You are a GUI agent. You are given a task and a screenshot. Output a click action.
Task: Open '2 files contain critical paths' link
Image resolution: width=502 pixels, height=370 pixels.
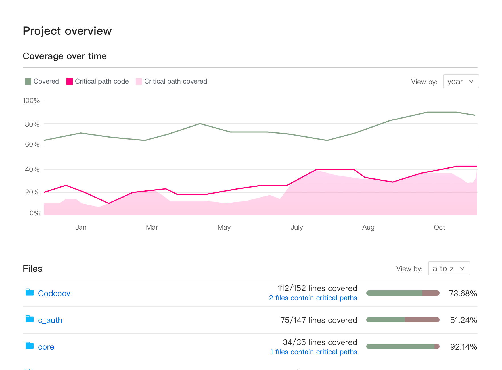[x=313, y=298]
